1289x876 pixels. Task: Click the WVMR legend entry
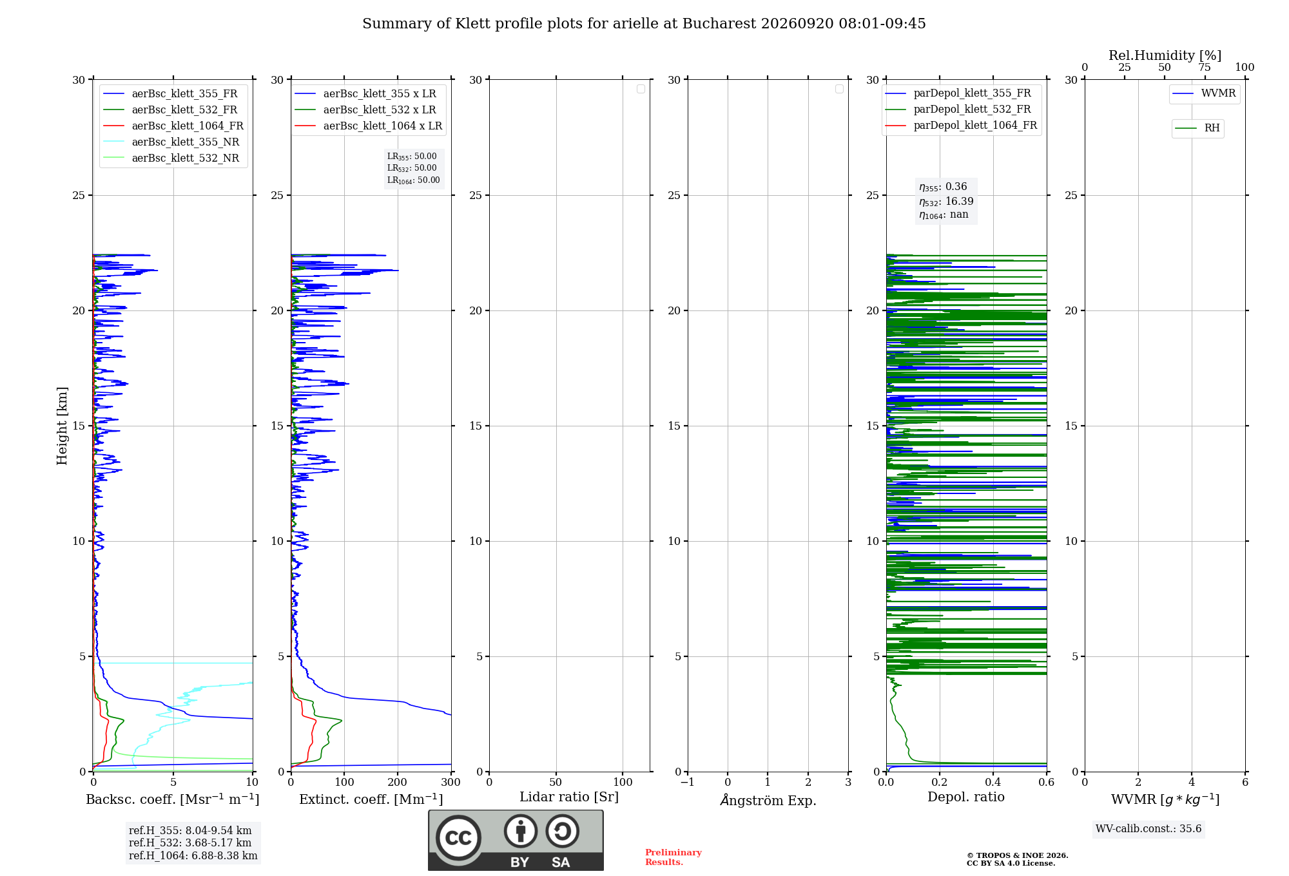pyautogui.click(x=1205, y=93)
